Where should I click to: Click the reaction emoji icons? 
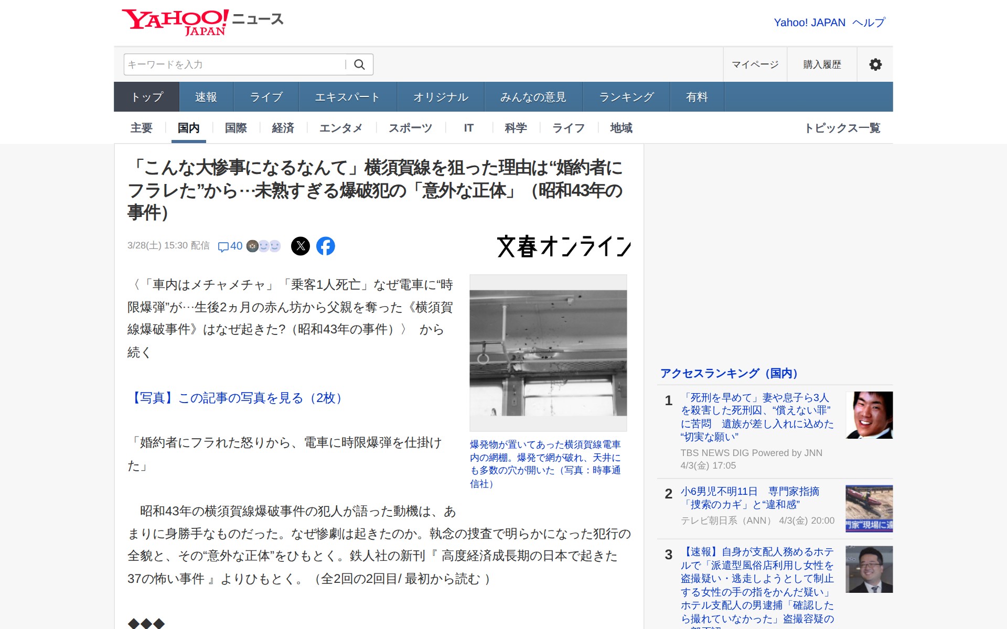[264, 246]
